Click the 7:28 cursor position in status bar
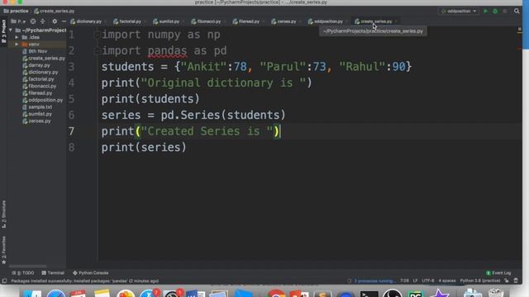 coord(404,280)
